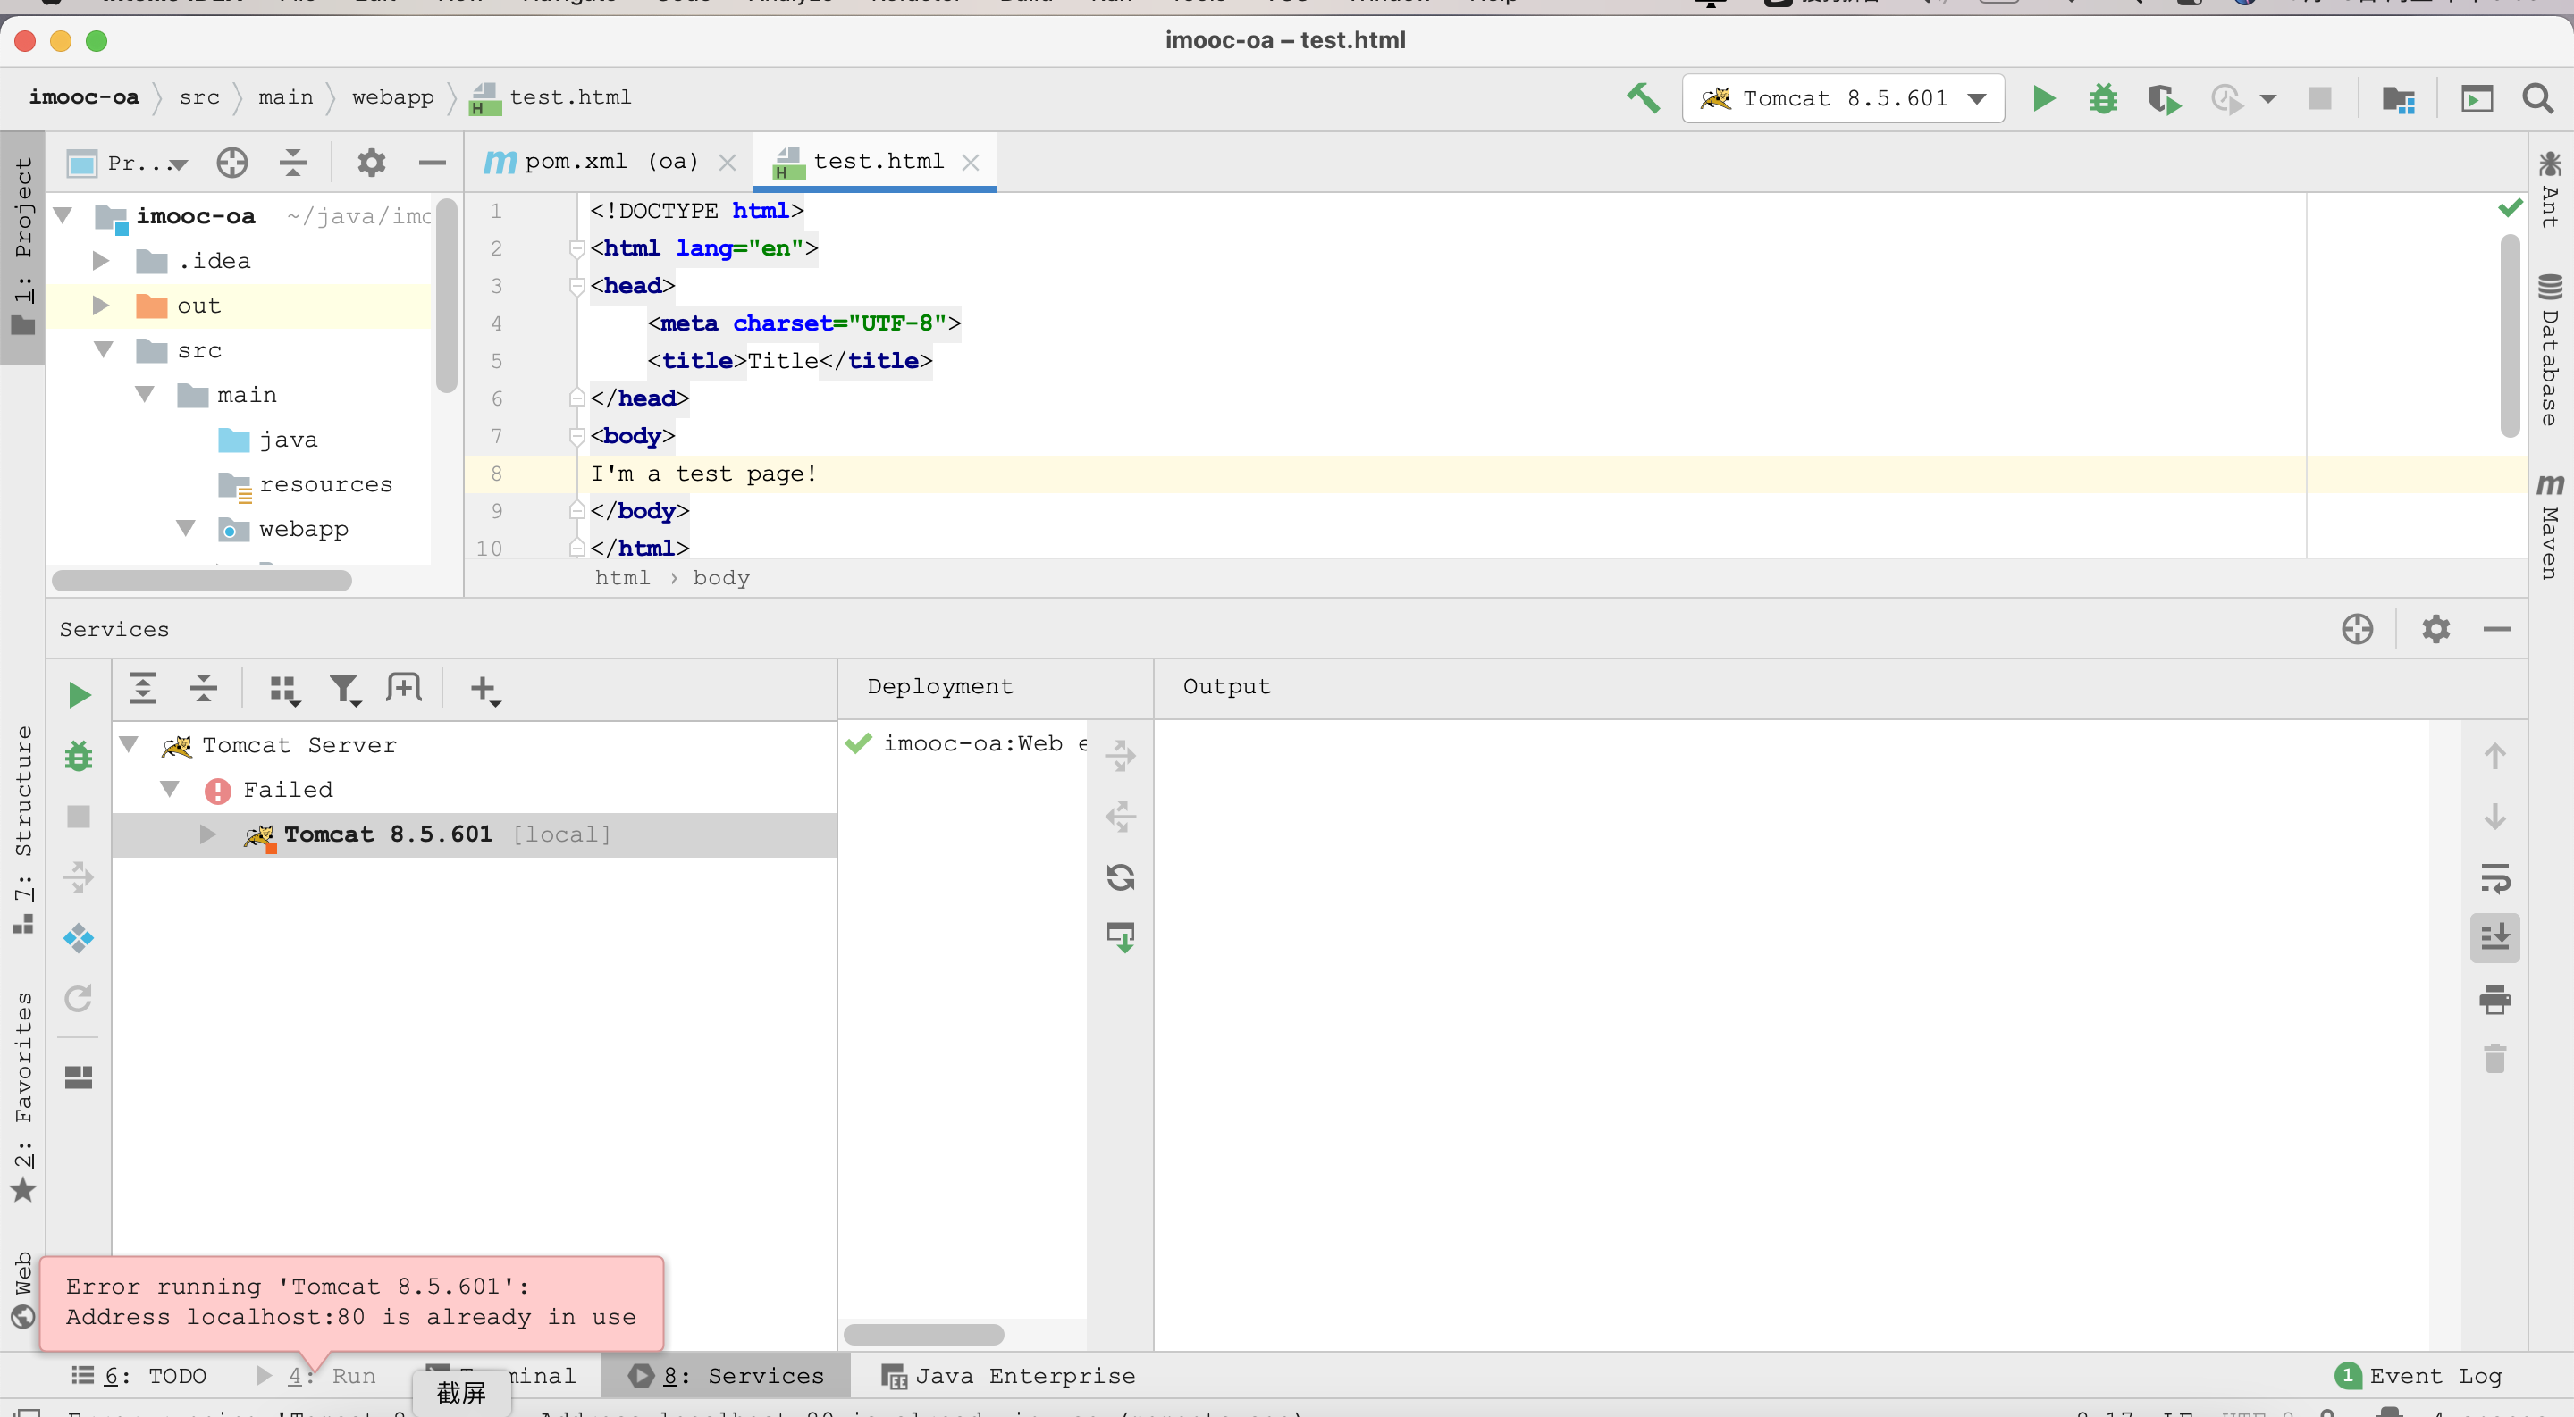Expand the .idea folder
2574x1417 pixels.
[x=101, y=261]
